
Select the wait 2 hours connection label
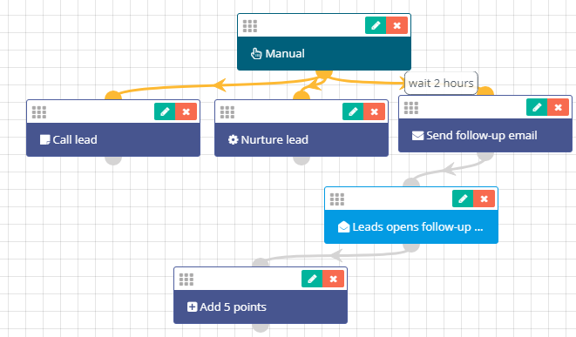[441, 84]
